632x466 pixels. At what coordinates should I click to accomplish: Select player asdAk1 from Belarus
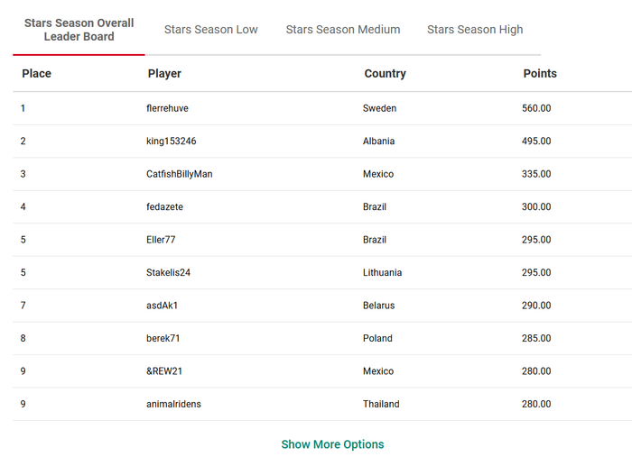163,306
